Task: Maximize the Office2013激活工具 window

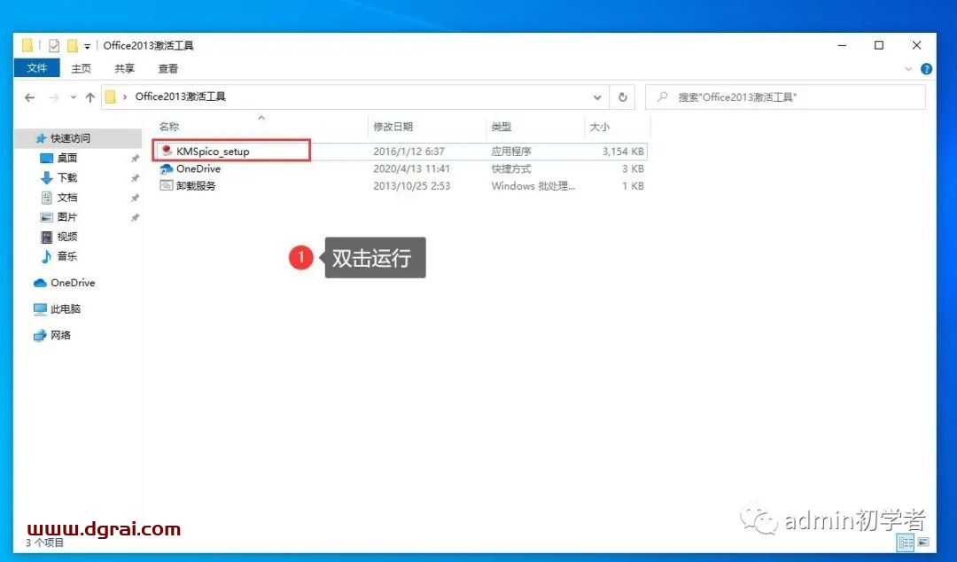Action: click(879, 45)
